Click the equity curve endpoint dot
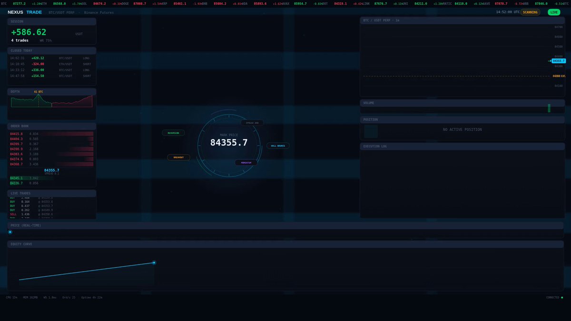 click(154, 263)
